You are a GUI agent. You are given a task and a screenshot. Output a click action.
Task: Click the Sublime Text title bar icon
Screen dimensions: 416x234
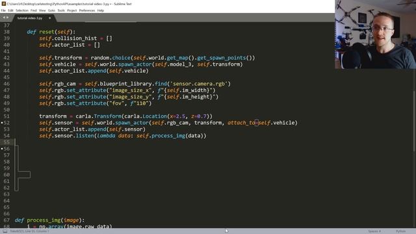tap(3, 4)
